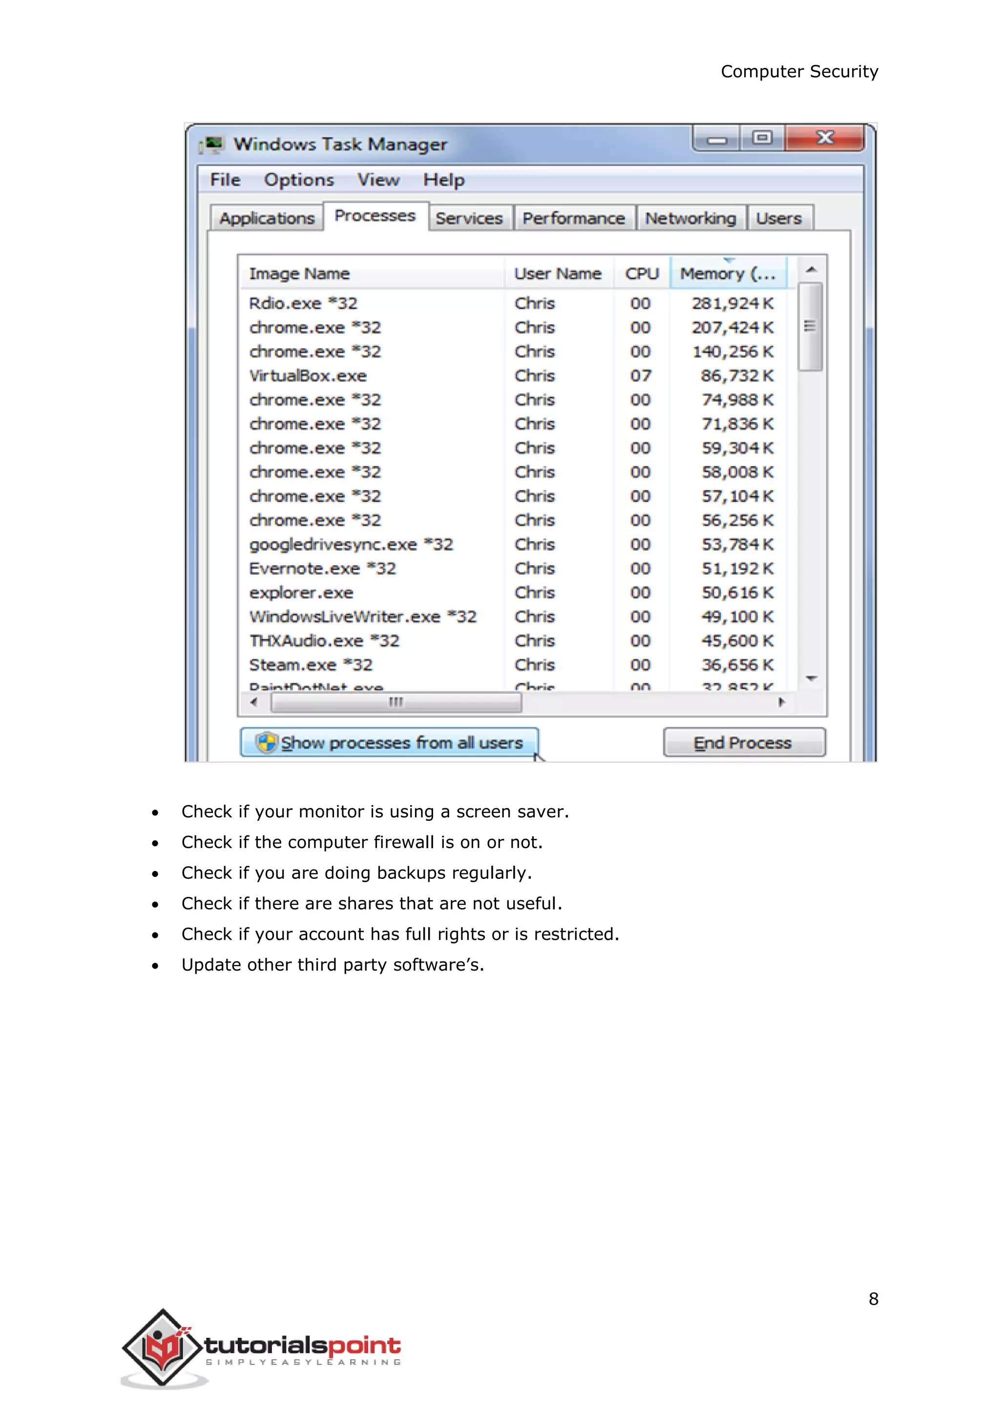Open the File menu
This screenshot has height=1414, width=1000.
point(226,180)
